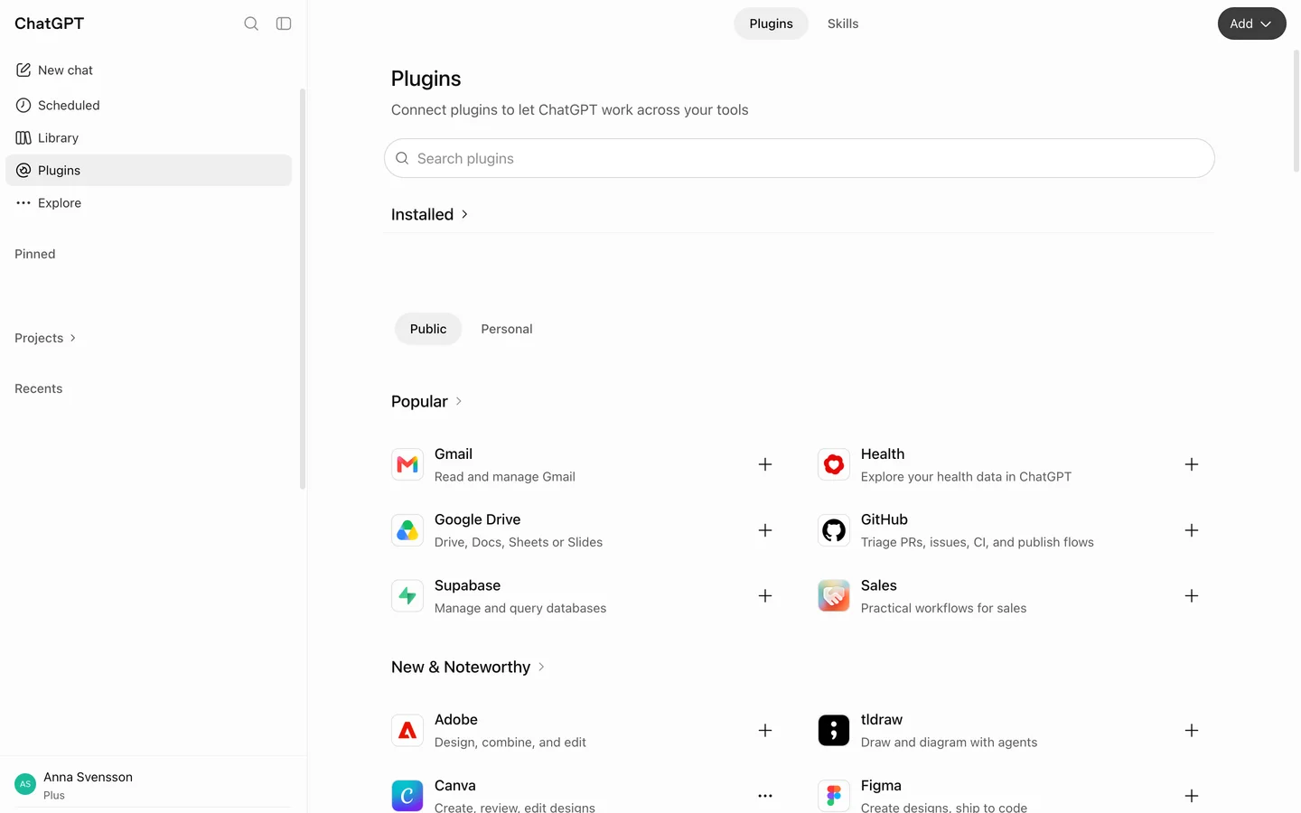Expand the Popular section
This screenshot has height=813, width=1301.
(426, 401)
